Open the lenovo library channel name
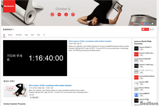 tap(144, 88)
